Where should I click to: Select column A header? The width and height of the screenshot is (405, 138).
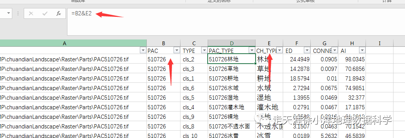coord(65,43)
